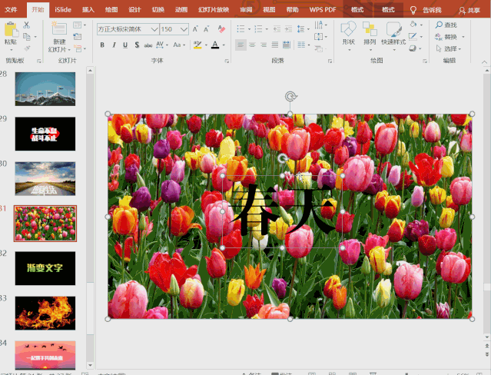Toggle text Shadow S button

(x=137, y=45)
